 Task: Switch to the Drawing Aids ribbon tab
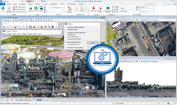click(x=72, y=4)
